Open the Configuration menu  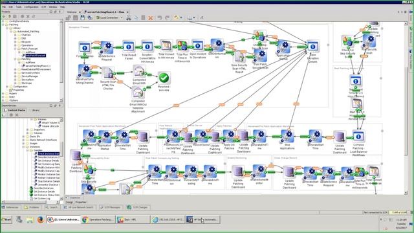[31, 7]
